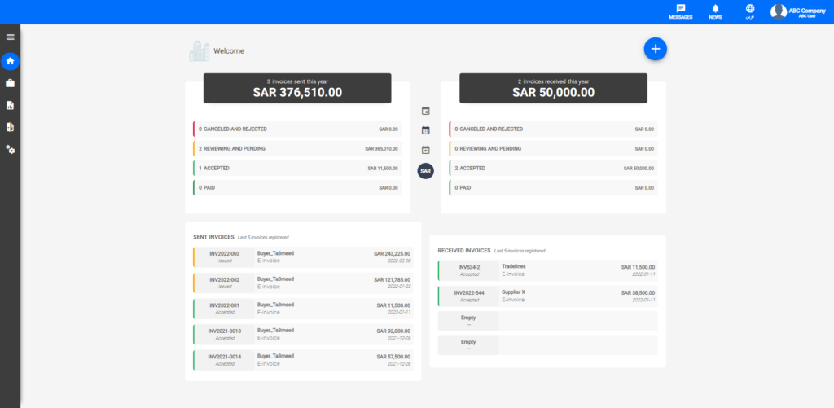The image size is (834, 408).
Task: Go to Home via sidebar icon
Action: pyautogui.click(x=10, y=61)
